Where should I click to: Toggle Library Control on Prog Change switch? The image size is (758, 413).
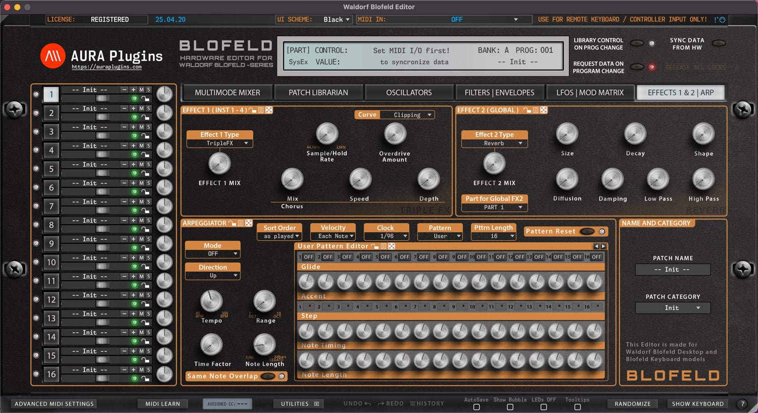pos(637,43)
